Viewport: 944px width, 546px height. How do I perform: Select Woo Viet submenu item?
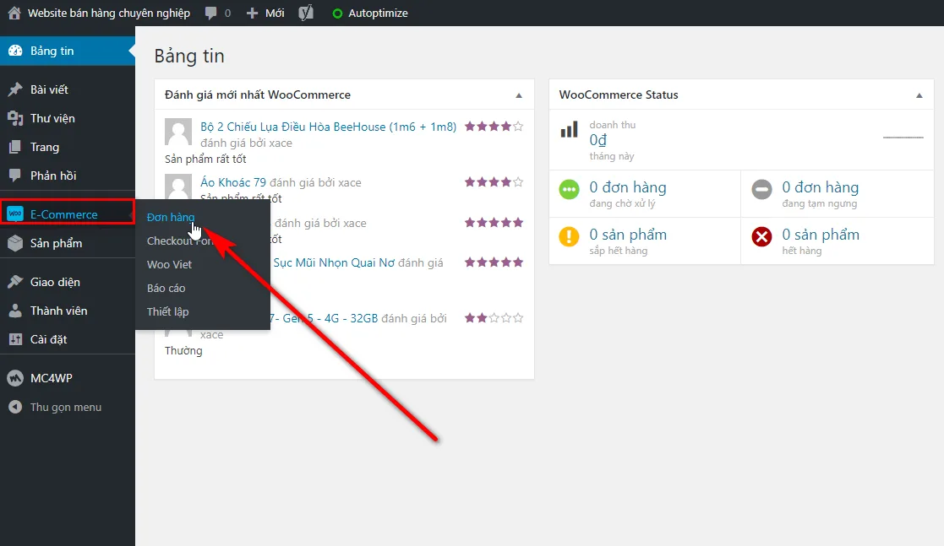(x=169, y=265)
